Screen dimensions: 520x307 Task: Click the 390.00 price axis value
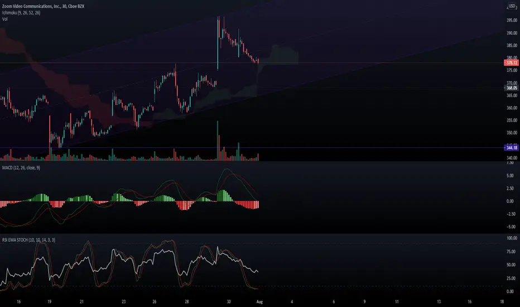point(512,33)
